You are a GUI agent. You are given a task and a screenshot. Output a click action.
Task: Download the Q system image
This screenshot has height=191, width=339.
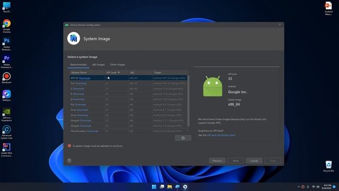point(79,99)
